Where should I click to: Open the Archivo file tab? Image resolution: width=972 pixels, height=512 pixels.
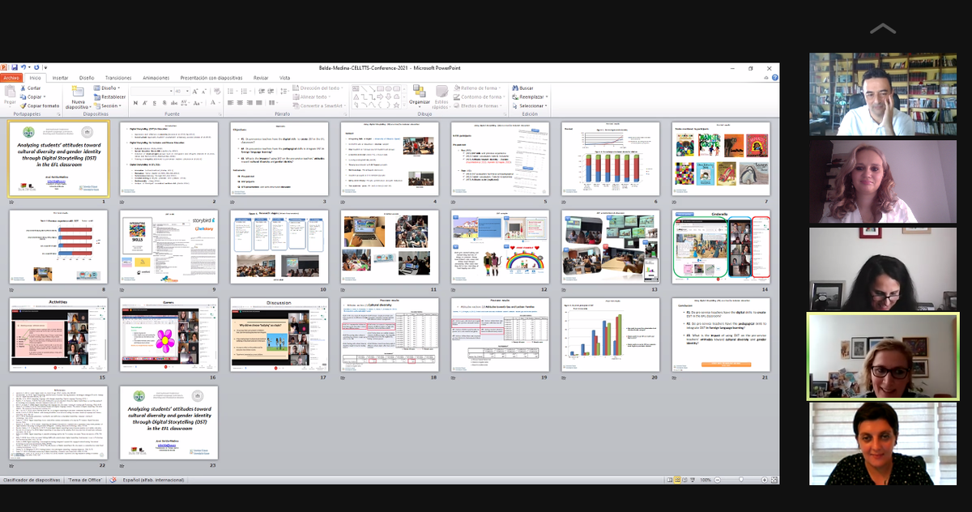[11, 78]
